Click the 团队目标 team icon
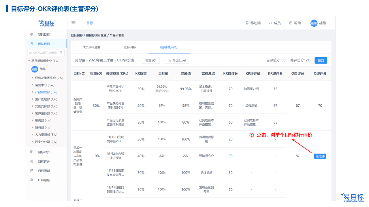 32,44
